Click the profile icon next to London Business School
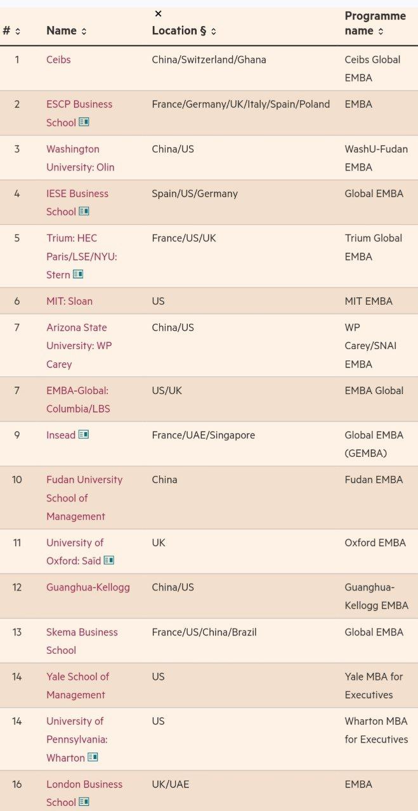Screen dimensions: 418x811 click(x=84, y=801)
